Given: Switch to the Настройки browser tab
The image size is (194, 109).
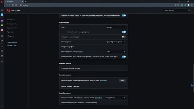Looking at the screenshot, I should [x=14, y=2].
